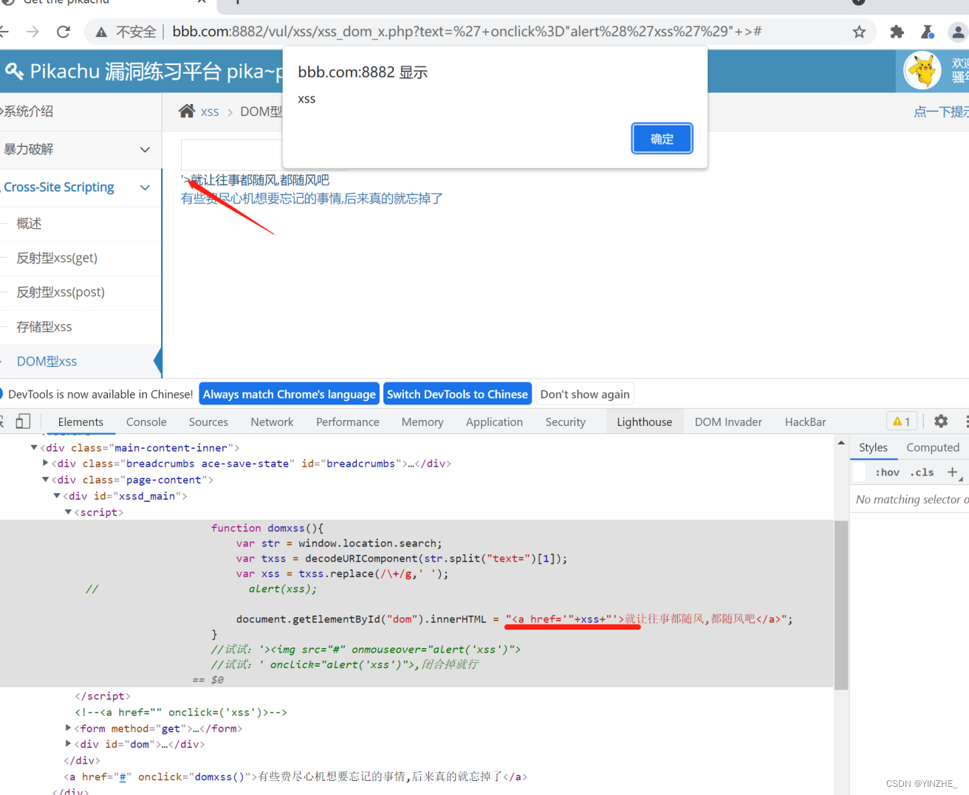Open the 概述 submenu item
The width and height of the screenshot is (969, 795).
pos(81,224)
